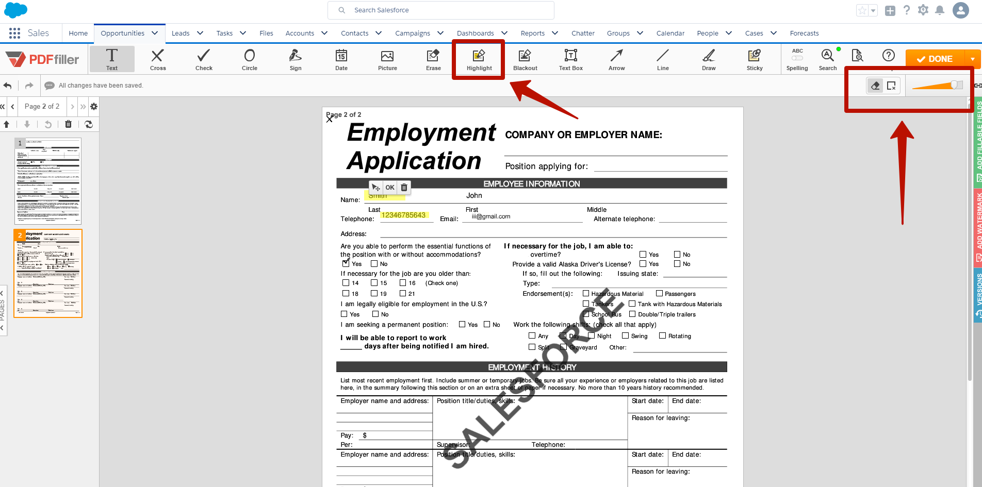
Task: Open the Chatter tab
Action: (583, 33)
